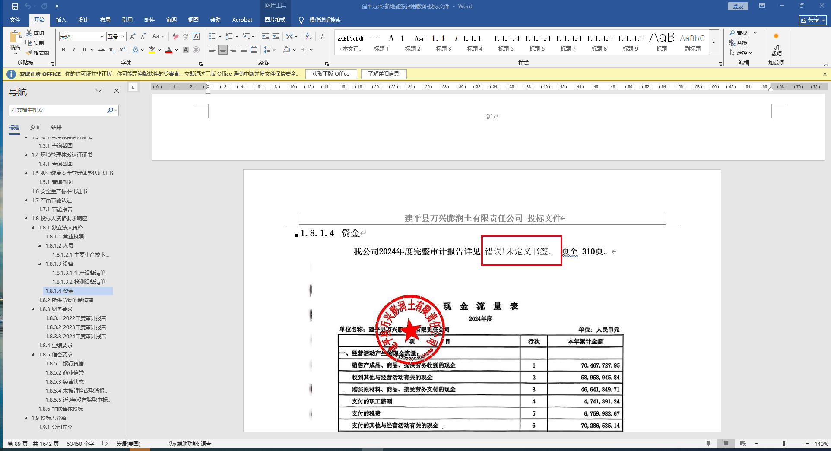Click the Save icon in title bar
Viewport: 831px width, 451px height.
point(15,6)
